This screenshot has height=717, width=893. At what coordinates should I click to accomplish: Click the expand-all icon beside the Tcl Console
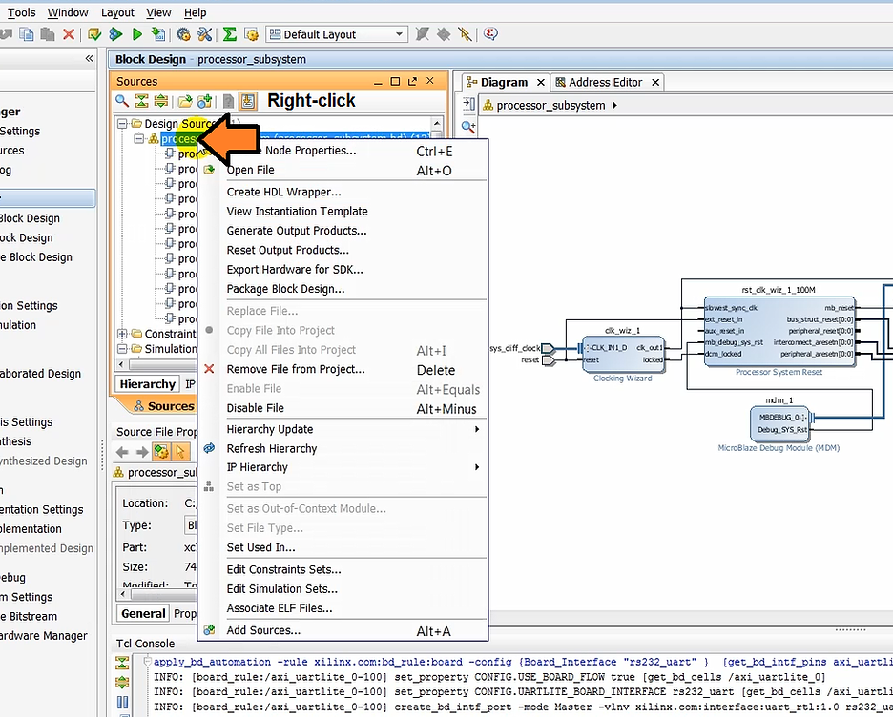pos(122,683)
